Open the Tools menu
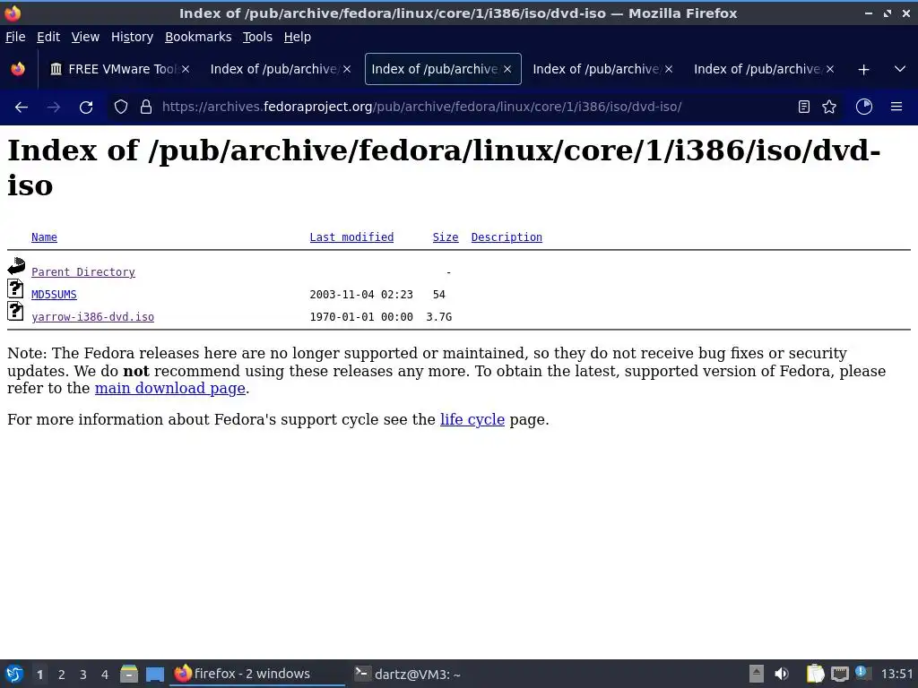The width and height of the screenshot is (918, 688). [x=257, y=37]
